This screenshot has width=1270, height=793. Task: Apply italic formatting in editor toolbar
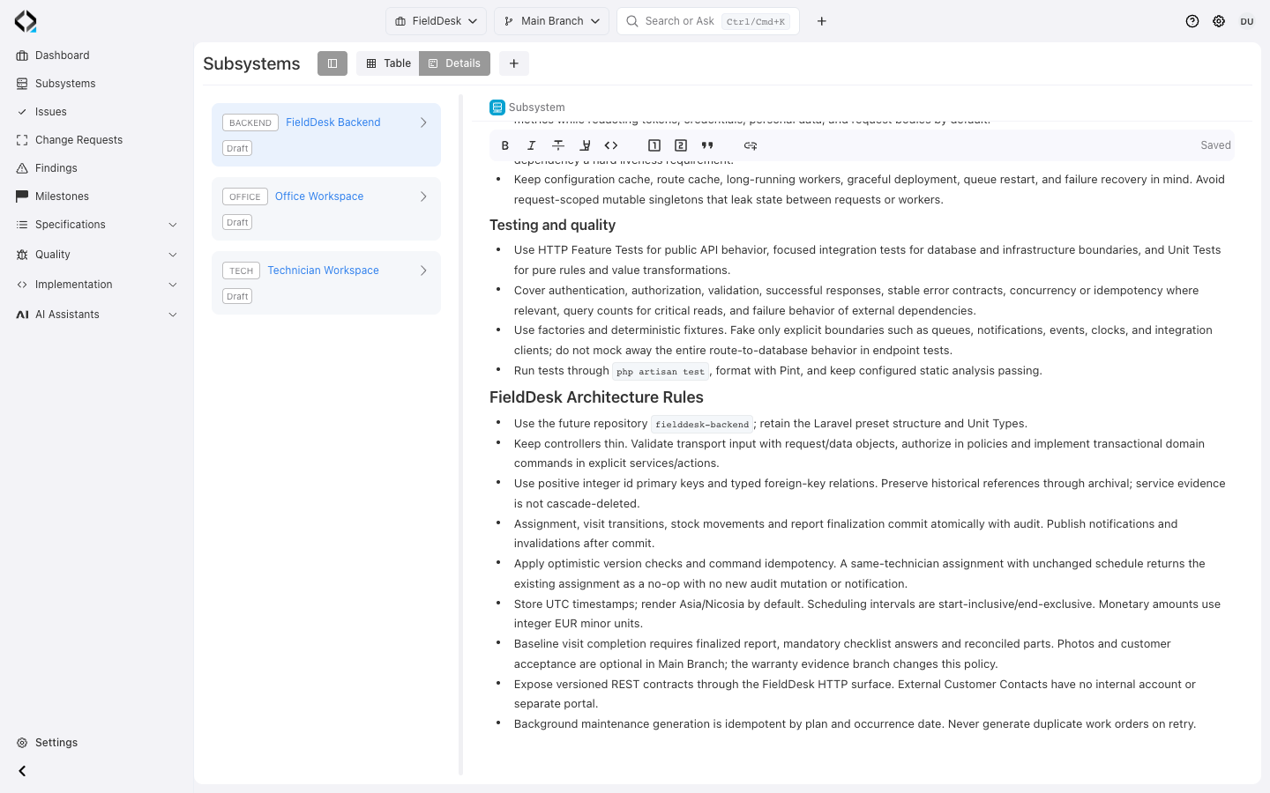coord(532,145)
